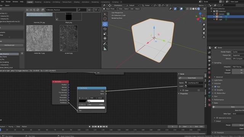The height and width of the screenshot is (137, 244).
Task: Refresh the file browser list
Action: click(x=38, y=10)
